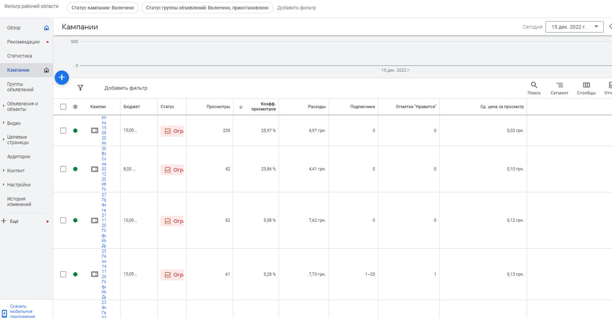Click video campaign icon in 42 views row
Viewport: 612px width, 318px height.
[x=95, y=169]
